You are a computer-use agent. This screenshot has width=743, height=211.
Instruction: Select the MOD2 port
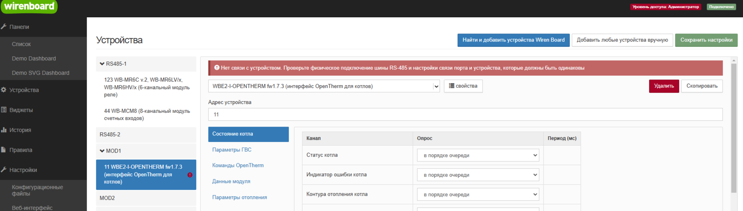(146, 198)
